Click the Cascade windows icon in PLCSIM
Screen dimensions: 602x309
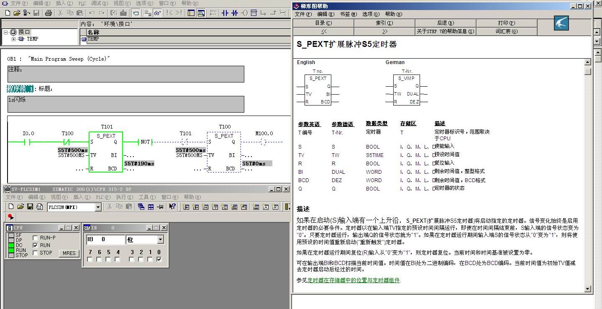pos(141,207)
